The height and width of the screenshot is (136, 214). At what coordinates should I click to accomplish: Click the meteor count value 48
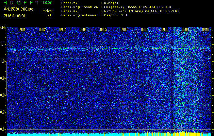pos(49,16)
